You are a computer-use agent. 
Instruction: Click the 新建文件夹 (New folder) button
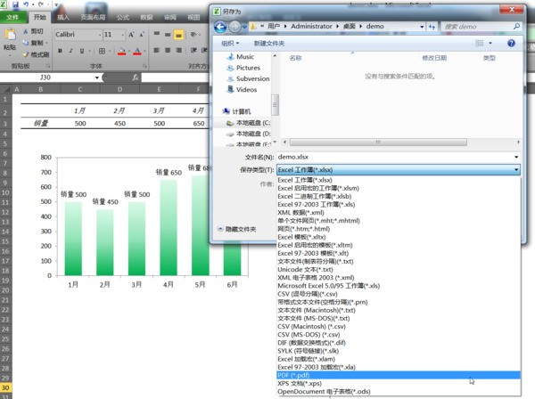tap(269, 43)
